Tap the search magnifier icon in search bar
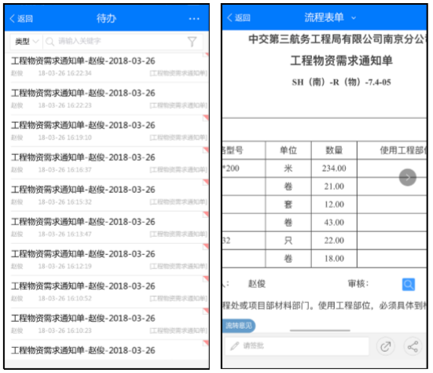The image size is (433, 373). coord(50,42)
